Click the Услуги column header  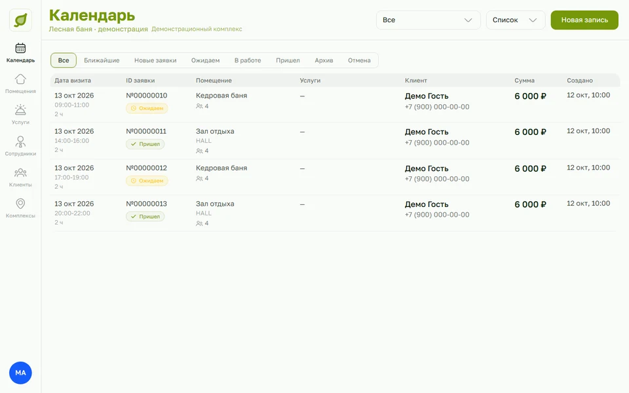[x=310, y=81]
